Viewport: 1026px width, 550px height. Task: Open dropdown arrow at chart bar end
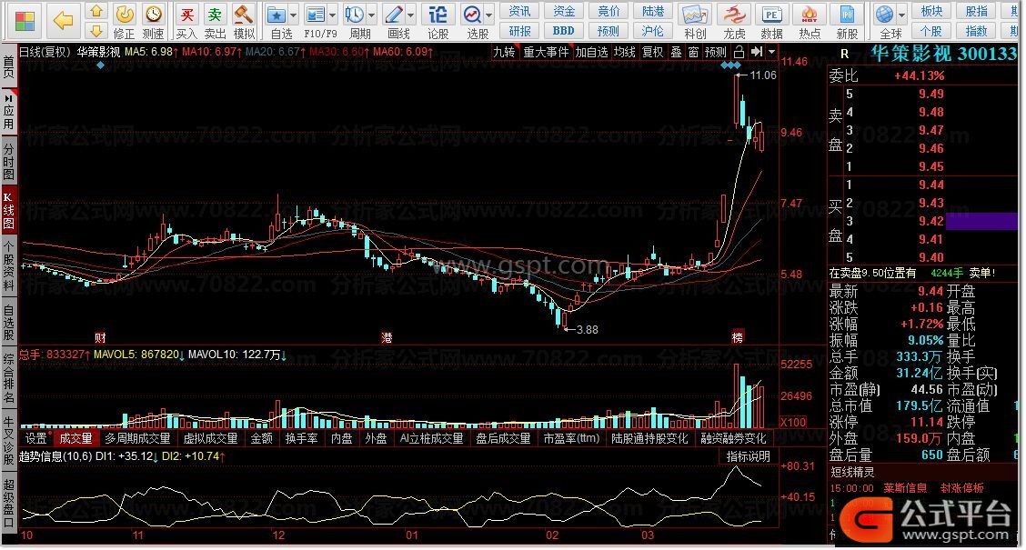pos(772,52)
